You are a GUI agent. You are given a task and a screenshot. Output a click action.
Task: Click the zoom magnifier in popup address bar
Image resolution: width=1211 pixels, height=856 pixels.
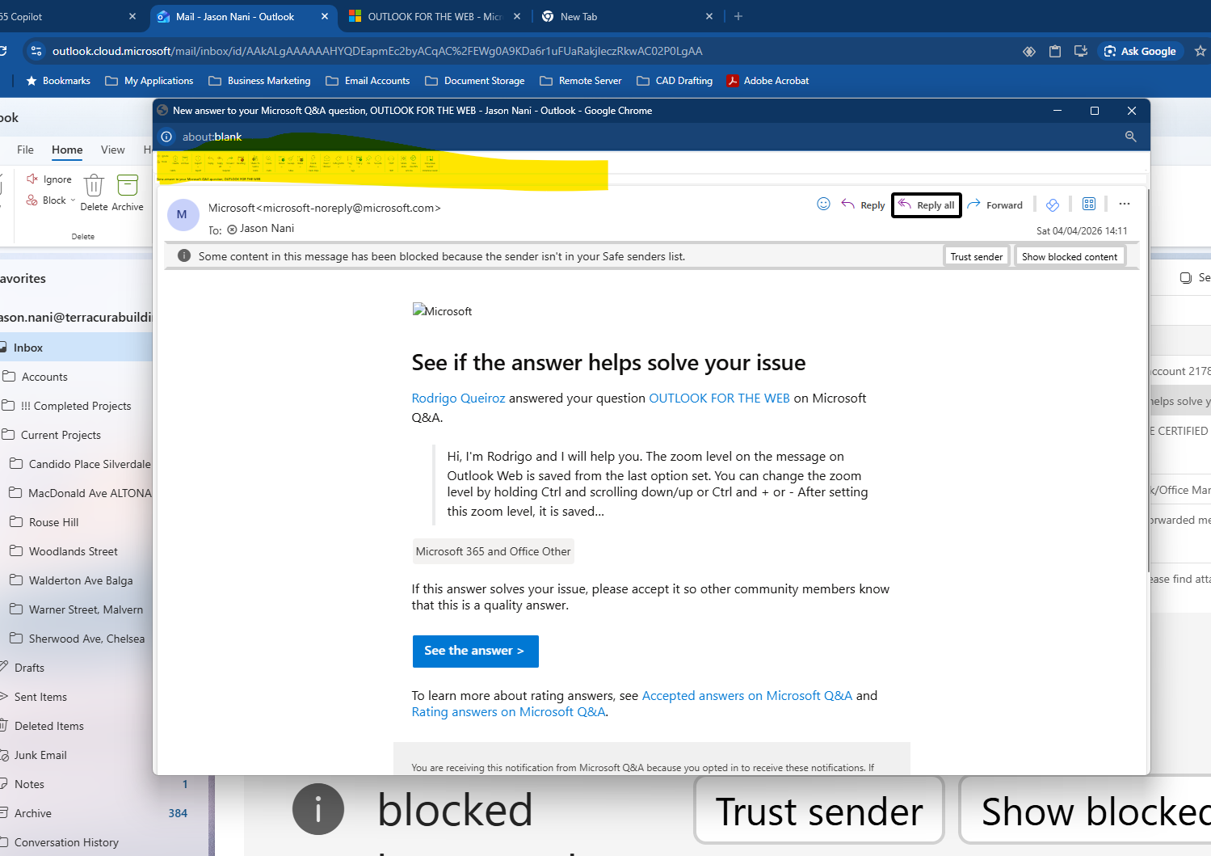tap(1130, 137)
